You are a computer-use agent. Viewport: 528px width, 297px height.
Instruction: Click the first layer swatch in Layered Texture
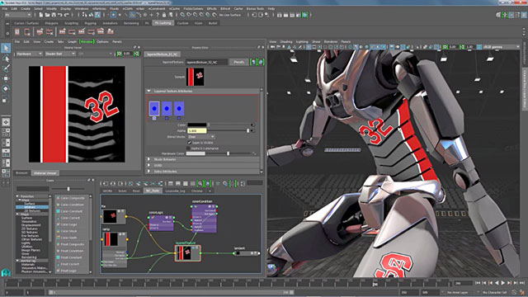pyautogui.click(x=154, y=109)
